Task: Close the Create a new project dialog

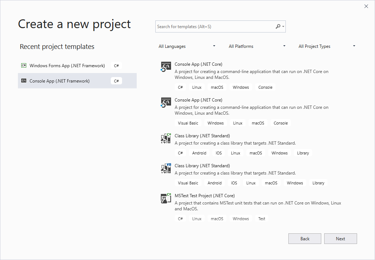Action: coord(366,6)
